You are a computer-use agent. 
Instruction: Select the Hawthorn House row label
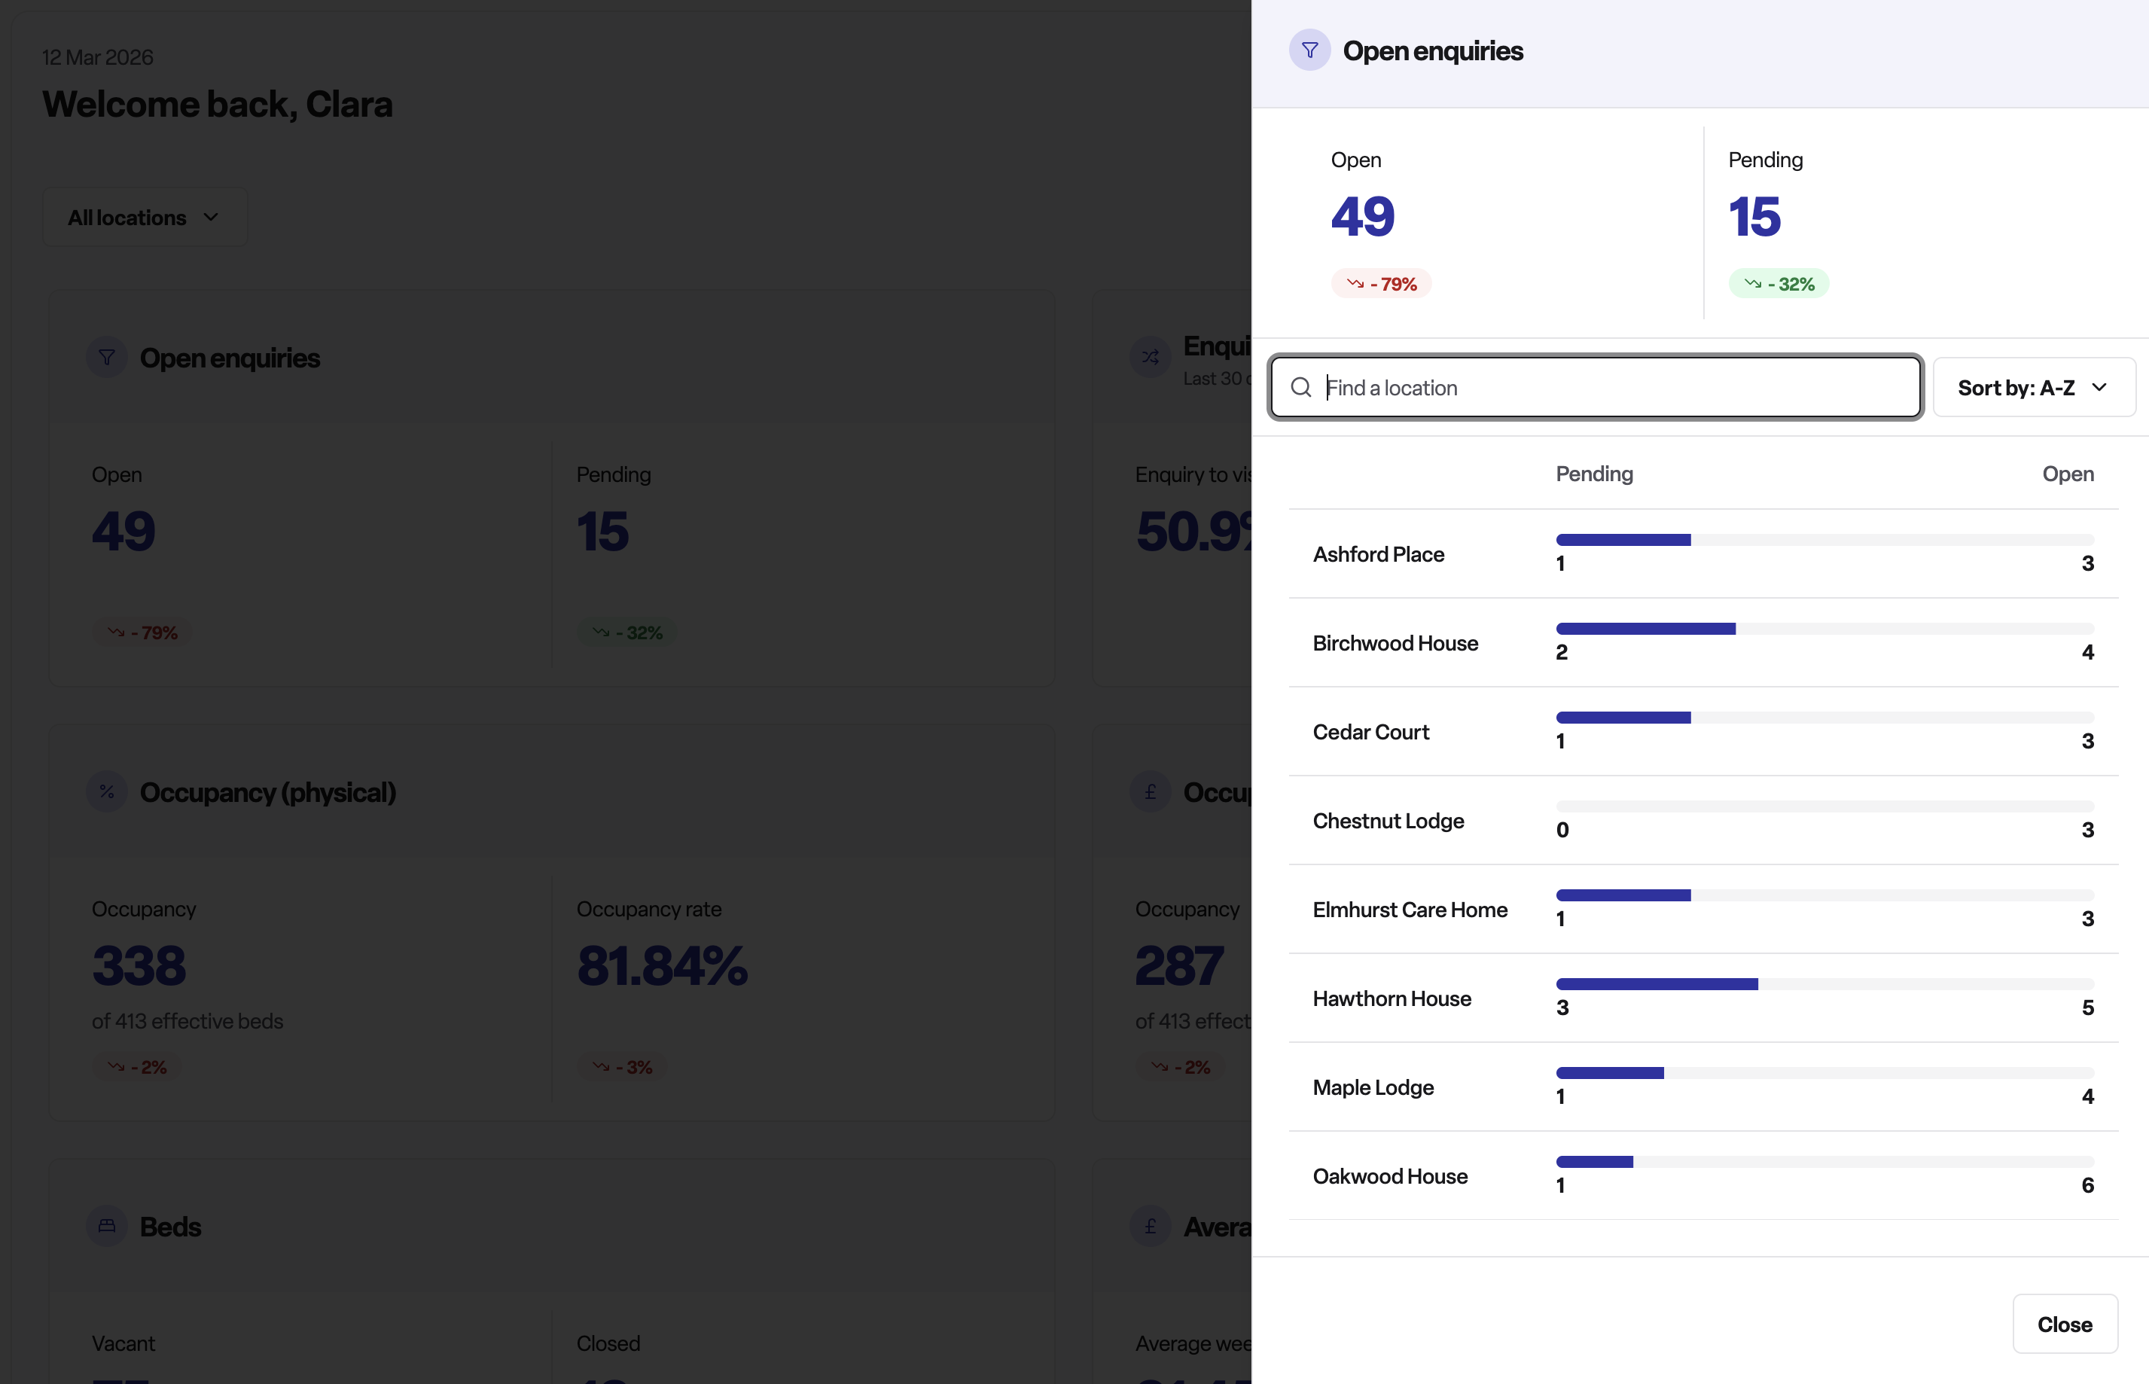(x=1392, y=998)
